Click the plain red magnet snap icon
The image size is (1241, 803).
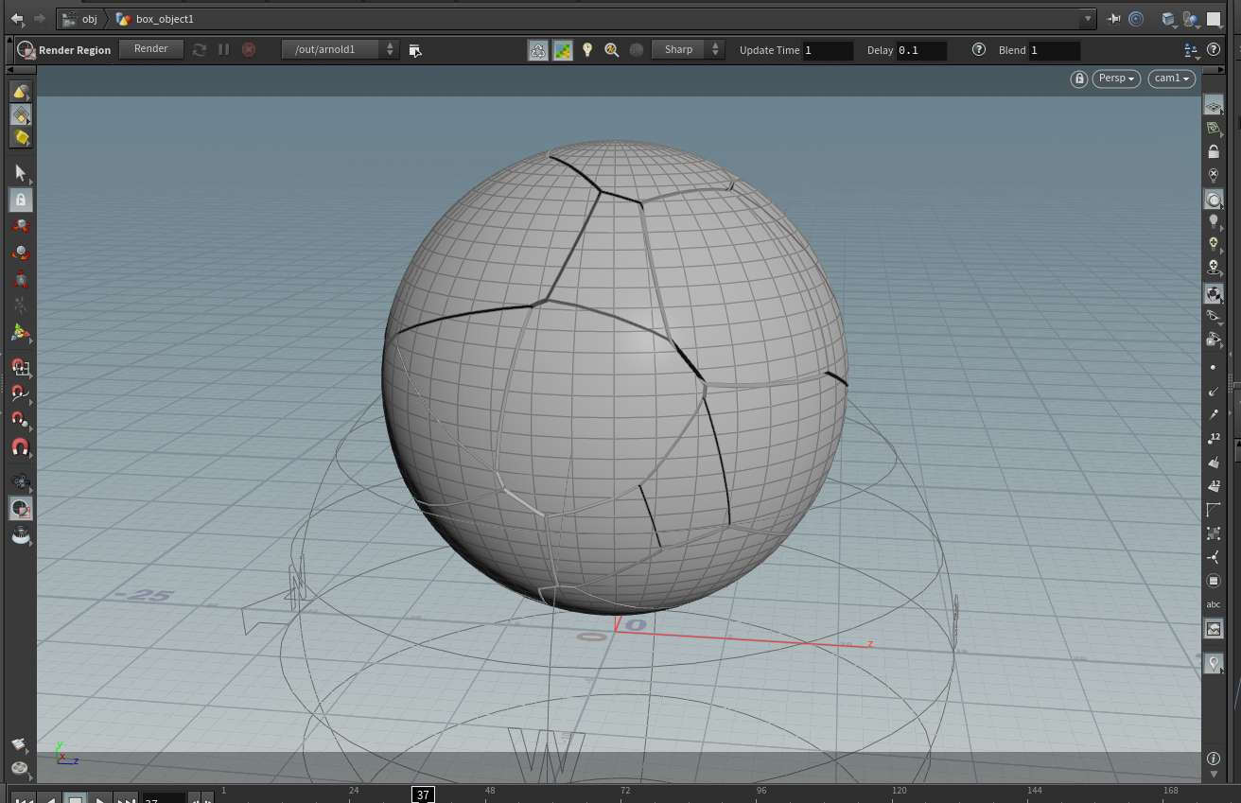click(x=21, y=446)
